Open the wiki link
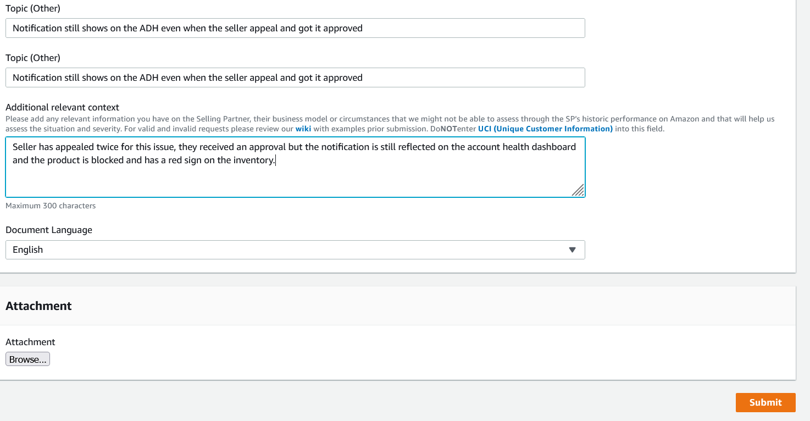The image size is (810, 421). (303, 129)
